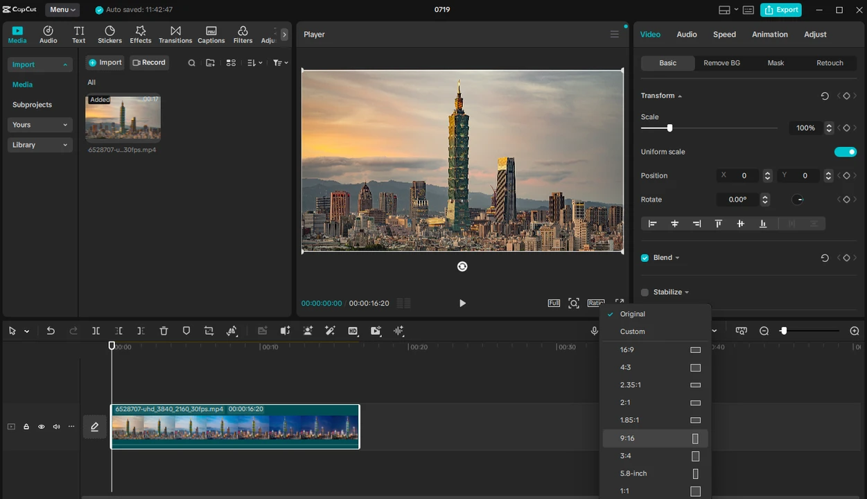Screen dimensions: 867x499
Task: Click the Full preview quality icon
Action: [x=554, y=303]
